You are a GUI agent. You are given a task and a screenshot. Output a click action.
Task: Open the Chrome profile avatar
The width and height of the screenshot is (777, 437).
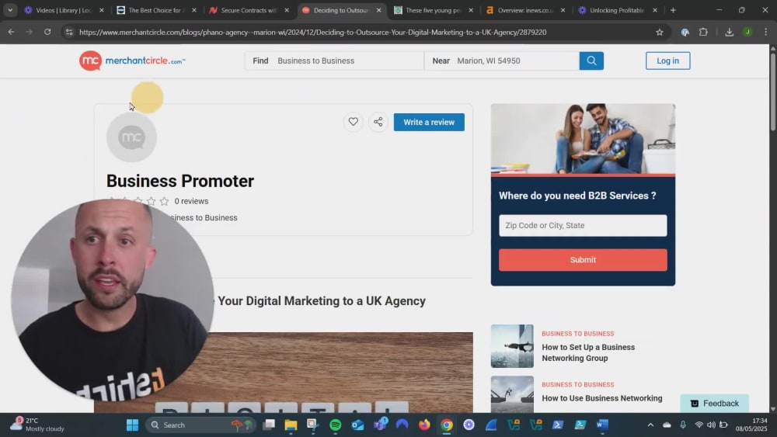click(747, 32)
